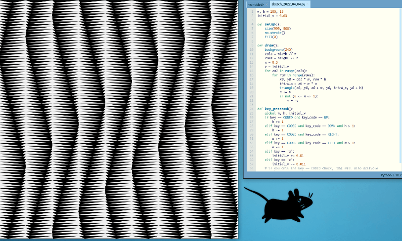
Task: Close the sketch_2022_04_04.py tab
Action: click(x=308, y=4)
